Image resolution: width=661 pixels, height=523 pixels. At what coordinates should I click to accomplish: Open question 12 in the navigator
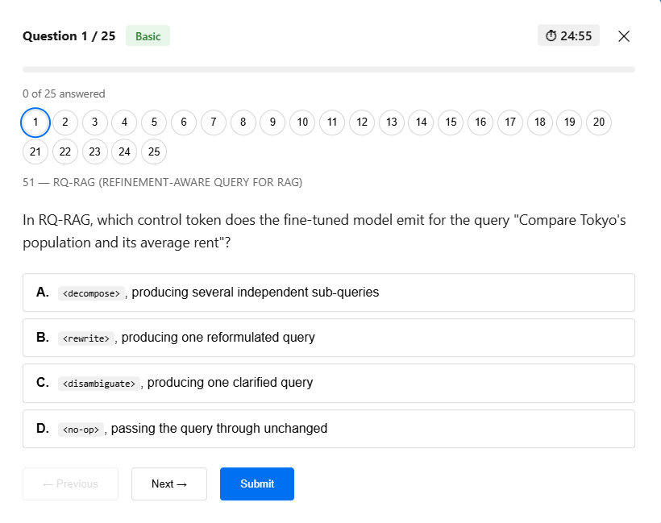click(x=362, y=122)
